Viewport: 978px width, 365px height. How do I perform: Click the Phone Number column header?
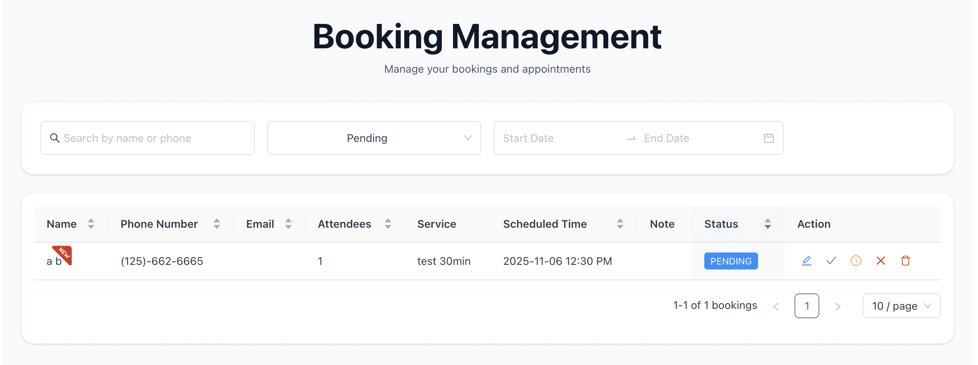pyautogui.click(x=159, y=223)
